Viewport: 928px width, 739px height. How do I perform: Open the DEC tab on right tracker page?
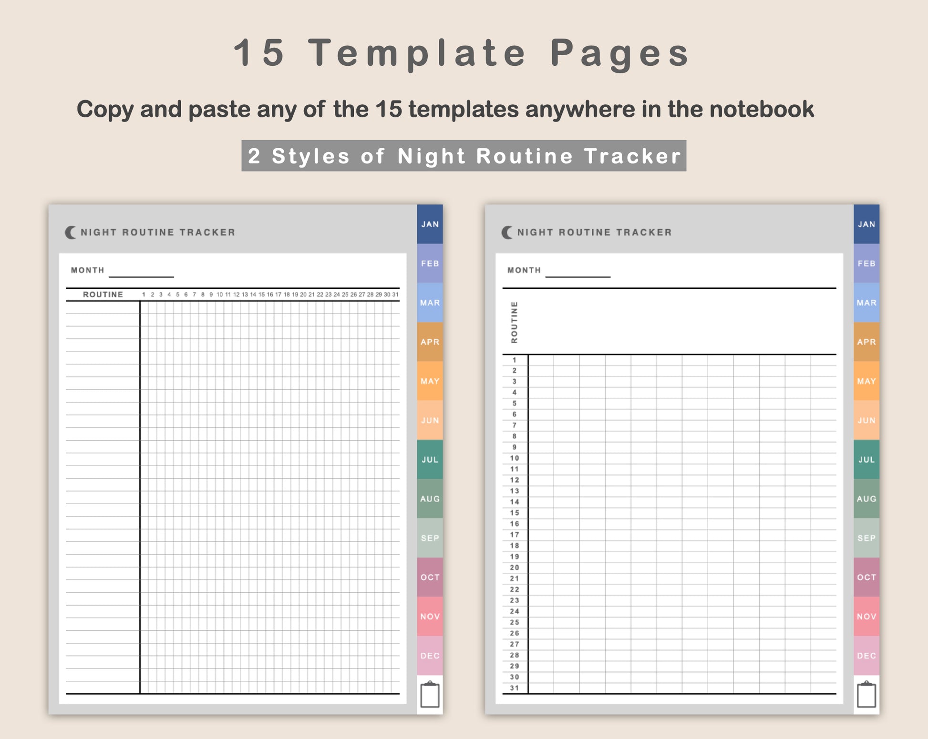pyautogui.click(x=866, y=656)
